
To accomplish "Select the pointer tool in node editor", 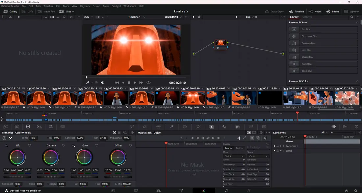I will tap(194, 17).
